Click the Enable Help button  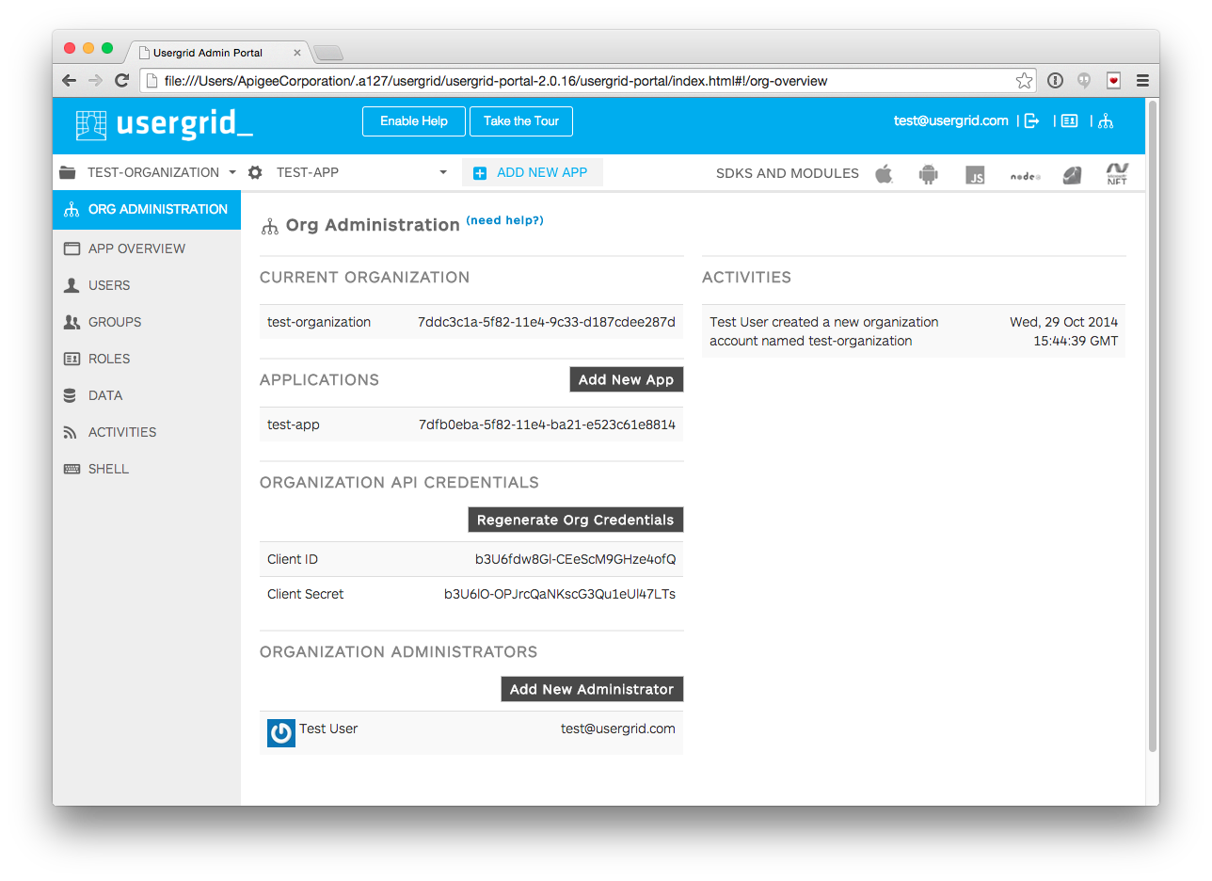pyautogui.click(x=414, y=121)
